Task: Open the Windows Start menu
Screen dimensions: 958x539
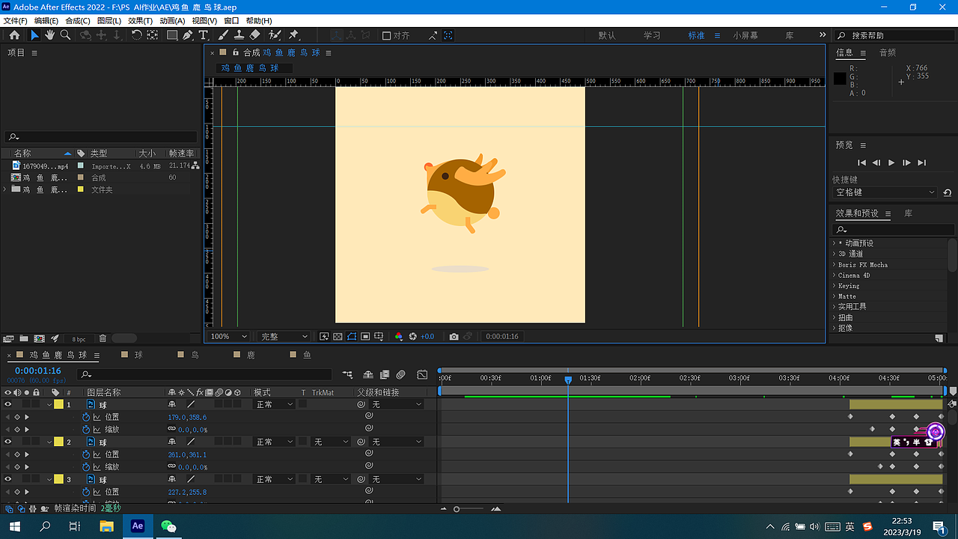Action: (x=14, y=526)
